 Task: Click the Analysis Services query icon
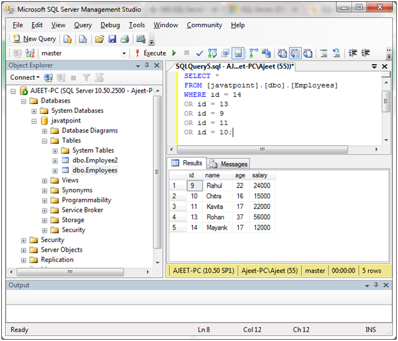click(x=83, y=39)
